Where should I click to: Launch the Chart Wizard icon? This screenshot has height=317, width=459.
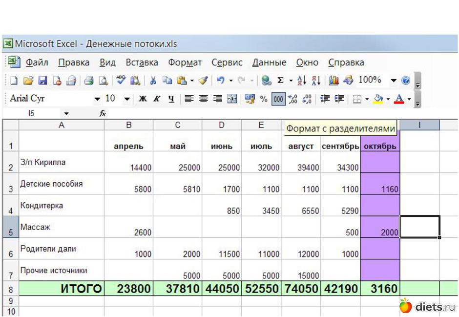(334, 81)
